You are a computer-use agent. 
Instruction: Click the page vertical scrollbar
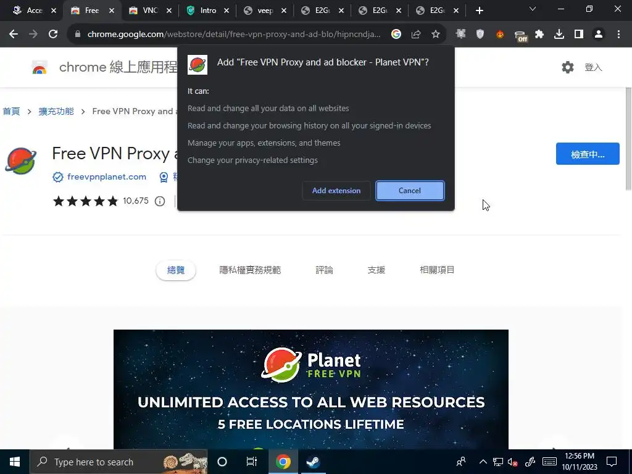(x=628, y=138)
